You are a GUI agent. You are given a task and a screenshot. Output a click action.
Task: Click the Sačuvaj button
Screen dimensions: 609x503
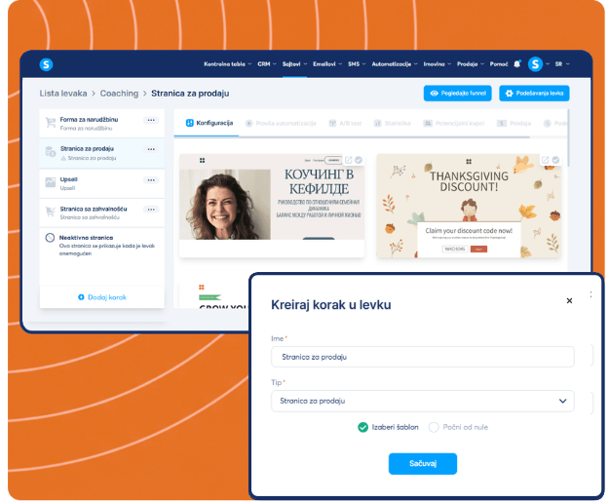[423, 464]
